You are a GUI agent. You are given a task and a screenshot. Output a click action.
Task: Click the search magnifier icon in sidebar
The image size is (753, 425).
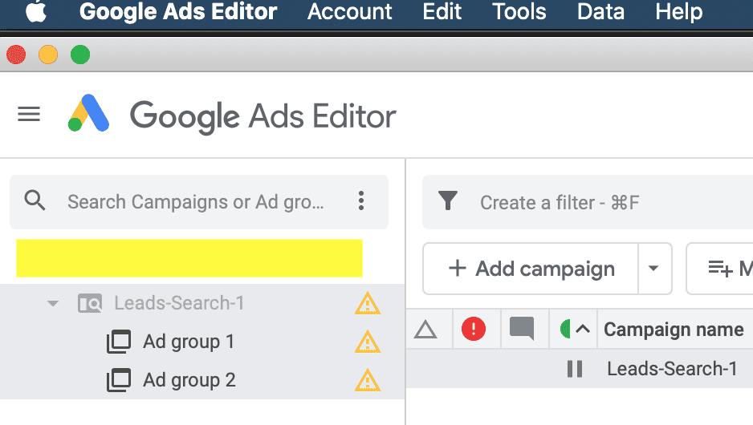(x=35, y=200)
